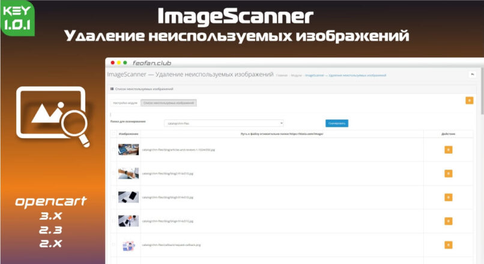
Task: Click the ImageScanner breadcrumb link
Action: tap(346, 75)
